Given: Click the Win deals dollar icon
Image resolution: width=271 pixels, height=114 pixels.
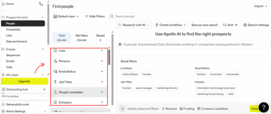Looking at the screenshot, I should pyautogui.click(x=3, y=75).
